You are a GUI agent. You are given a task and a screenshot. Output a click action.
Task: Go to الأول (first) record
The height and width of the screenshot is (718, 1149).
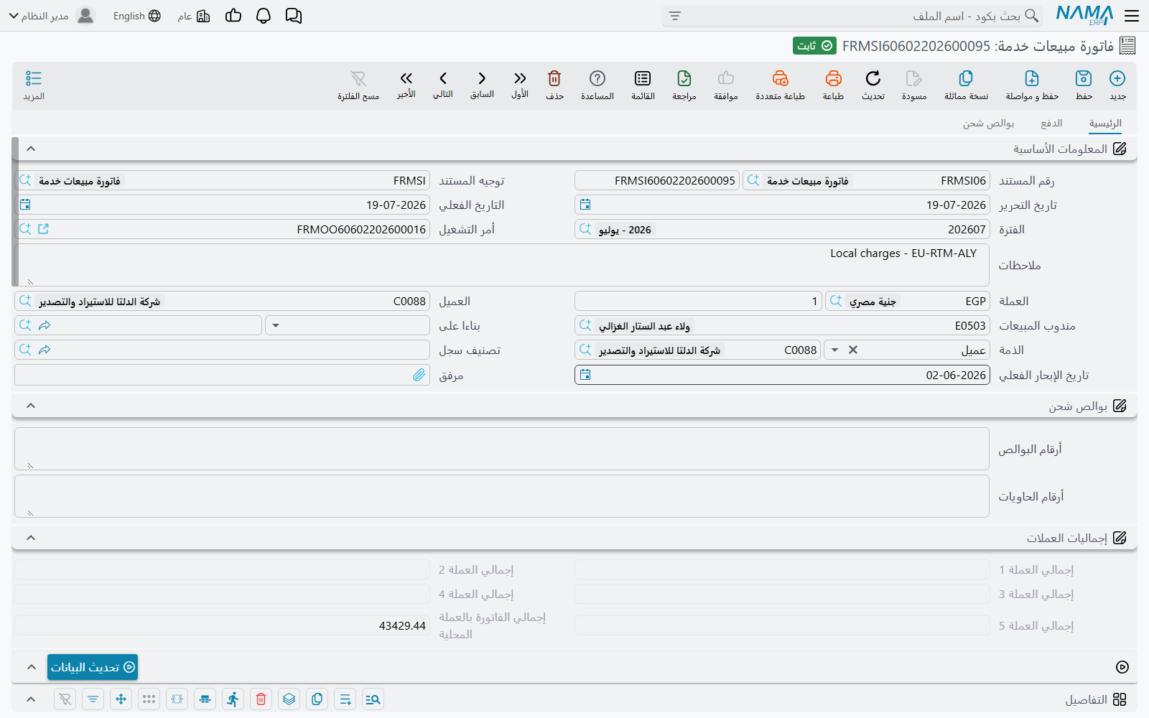point(520,78)
